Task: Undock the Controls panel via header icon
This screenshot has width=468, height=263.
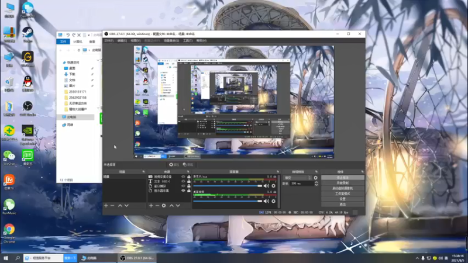Action: click(x=362, y=172)
